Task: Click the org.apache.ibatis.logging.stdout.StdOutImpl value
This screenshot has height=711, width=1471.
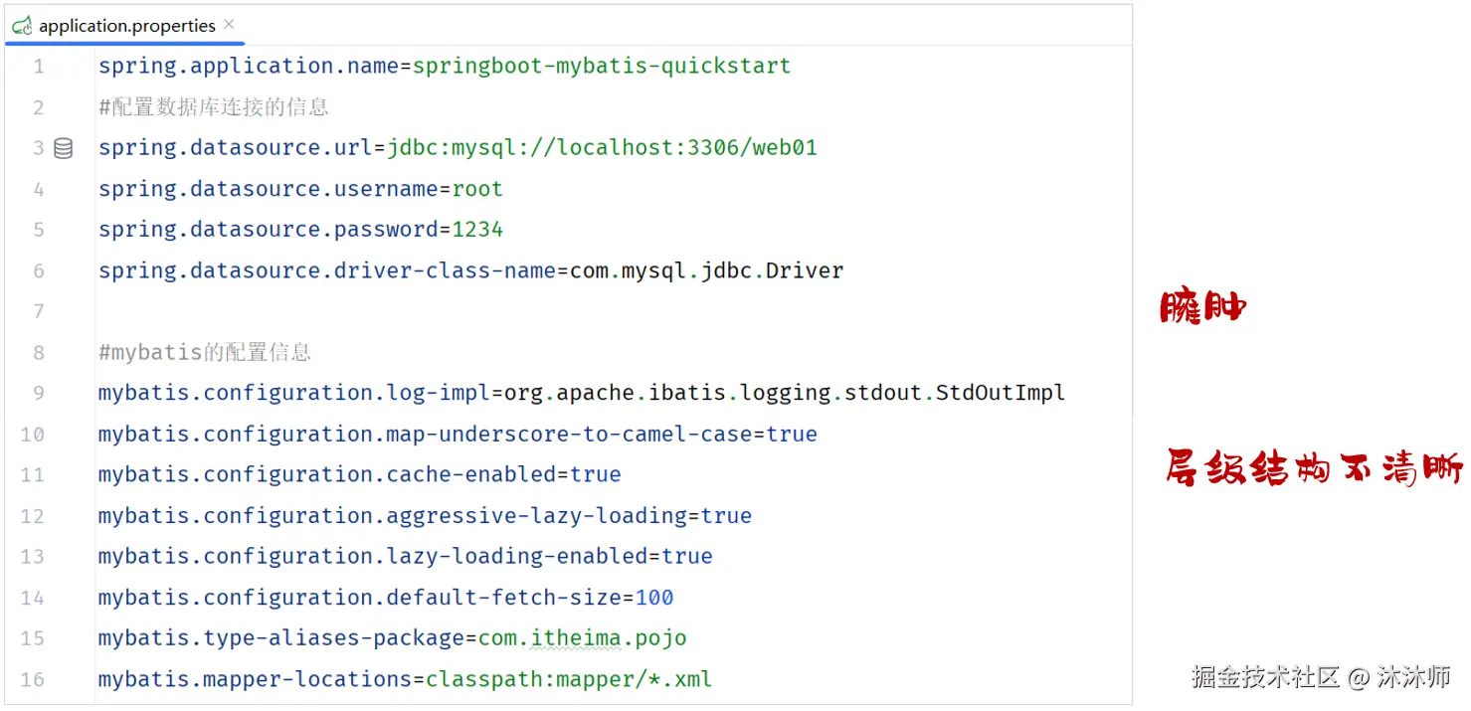Action: pyautogui.click(x=785, y=393)
